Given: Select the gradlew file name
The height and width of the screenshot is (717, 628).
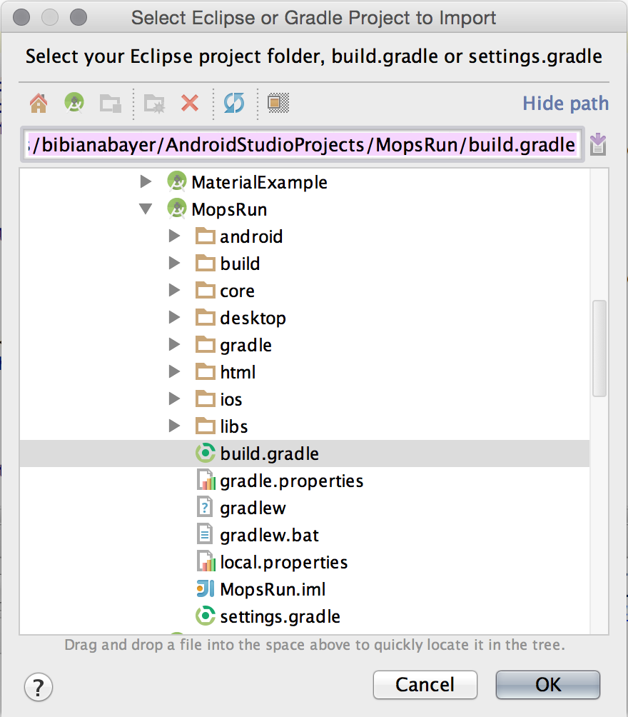Looking at the screenshot, I should tap(253, 508).
